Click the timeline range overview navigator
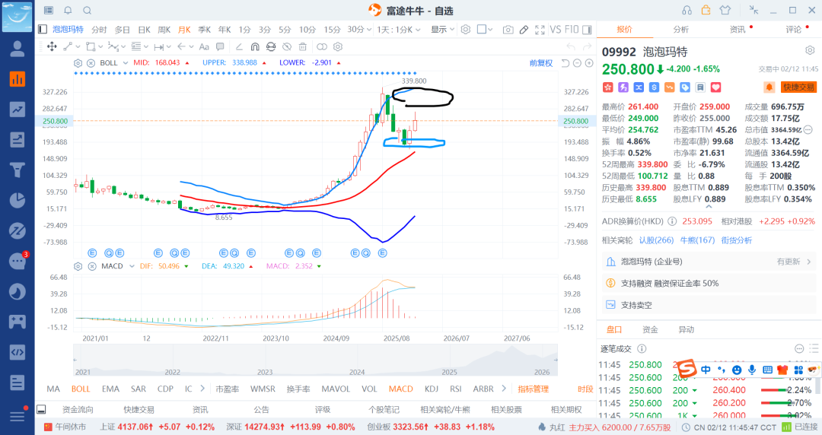Image resolution: width=822 pixels, height=435 pixels. pos(315,360)
